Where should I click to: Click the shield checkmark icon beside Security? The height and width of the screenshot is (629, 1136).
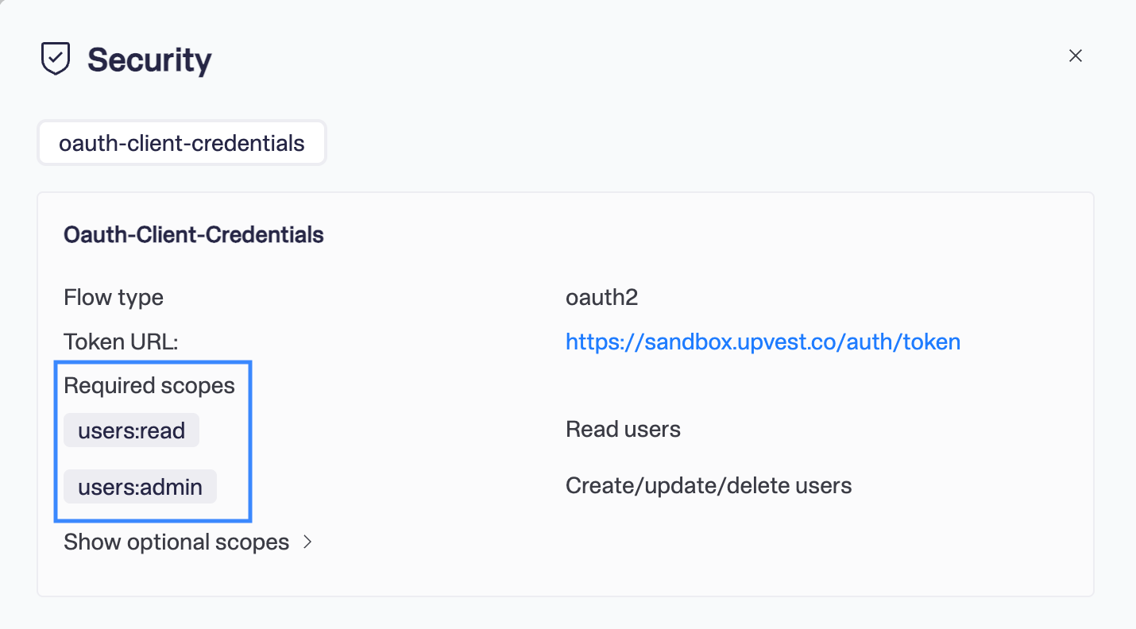pyautogui.click(x=56, y=60)
